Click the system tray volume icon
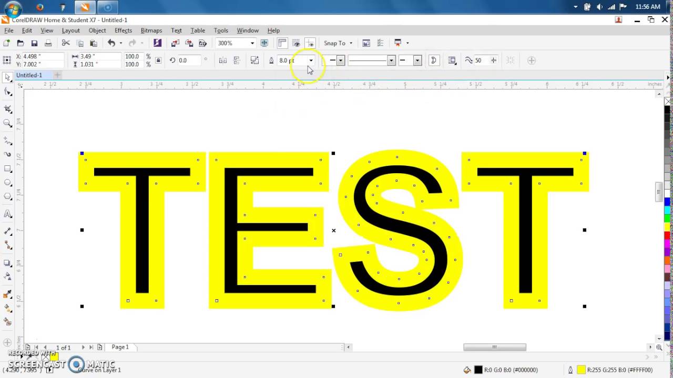The height and width of the screenshot is (378, 673). tap(599, 7)
